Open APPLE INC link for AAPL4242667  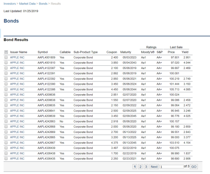coord(17,143)
